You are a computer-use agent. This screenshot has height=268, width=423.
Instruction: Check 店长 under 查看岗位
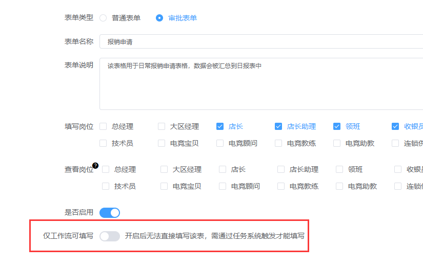click(223, 169)
